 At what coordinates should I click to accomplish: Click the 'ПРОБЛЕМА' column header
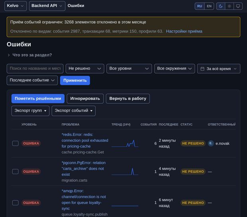pyautogui.click(x=71, y=124)
